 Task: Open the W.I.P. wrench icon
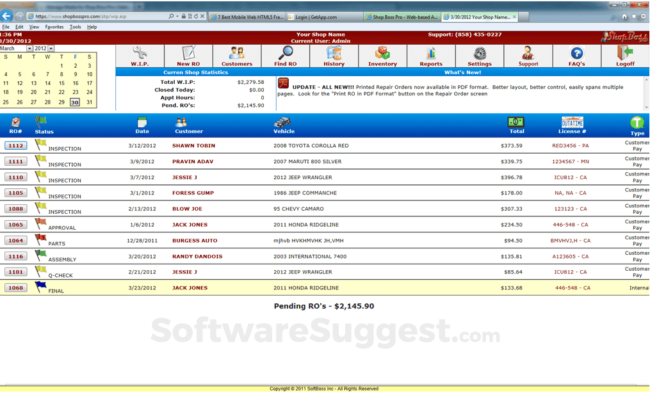pos(140,51)
